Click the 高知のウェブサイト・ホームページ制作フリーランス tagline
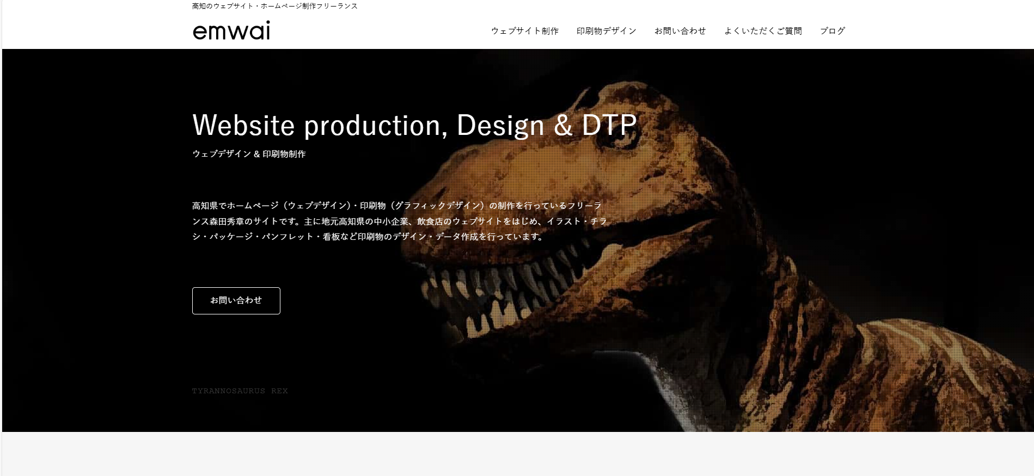Image resolution: width=1034 pixels, height=476 pixels. point(275,6)
